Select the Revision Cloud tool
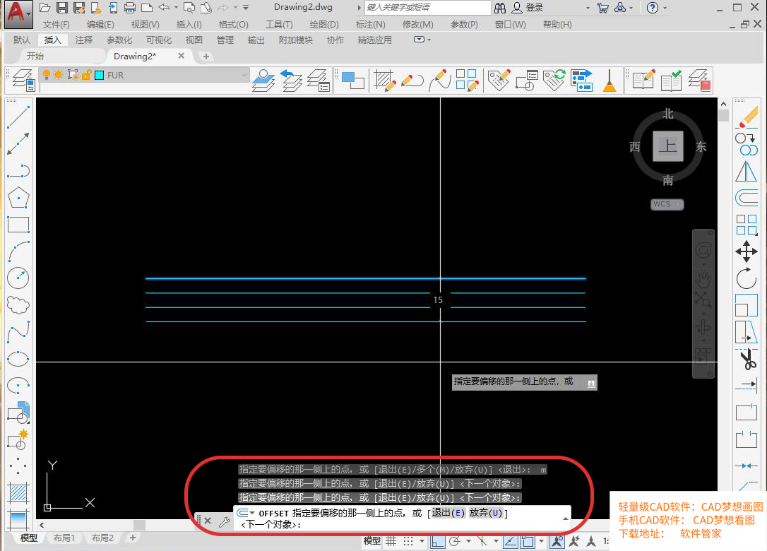This screenshot has height=551, width=767. pyautogui.click(x=18, y=305)
